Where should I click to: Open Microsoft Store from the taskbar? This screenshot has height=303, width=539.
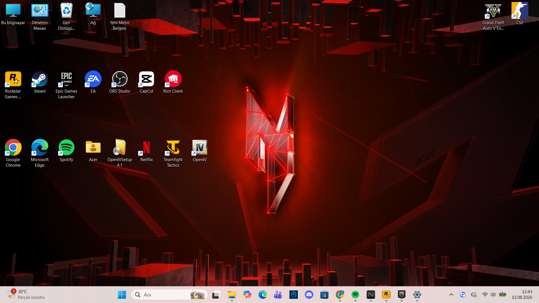click(324, 295)
